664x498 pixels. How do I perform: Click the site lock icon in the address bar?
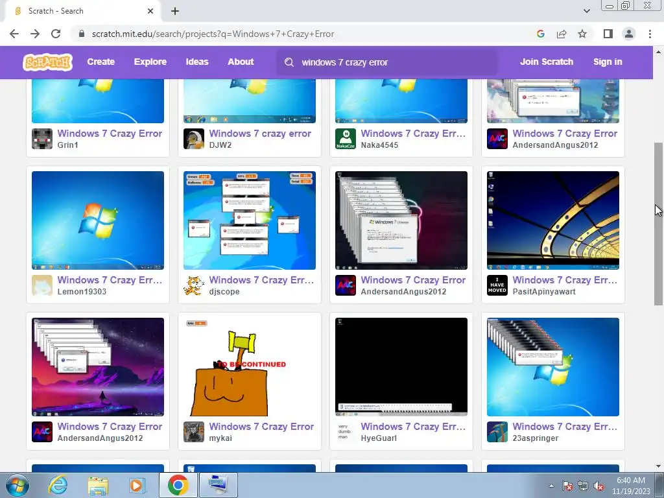tap(82, 34)
